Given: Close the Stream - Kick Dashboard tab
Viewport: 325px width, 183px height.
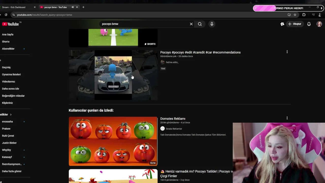Looking at the screenshot, I should pos(35,7).
